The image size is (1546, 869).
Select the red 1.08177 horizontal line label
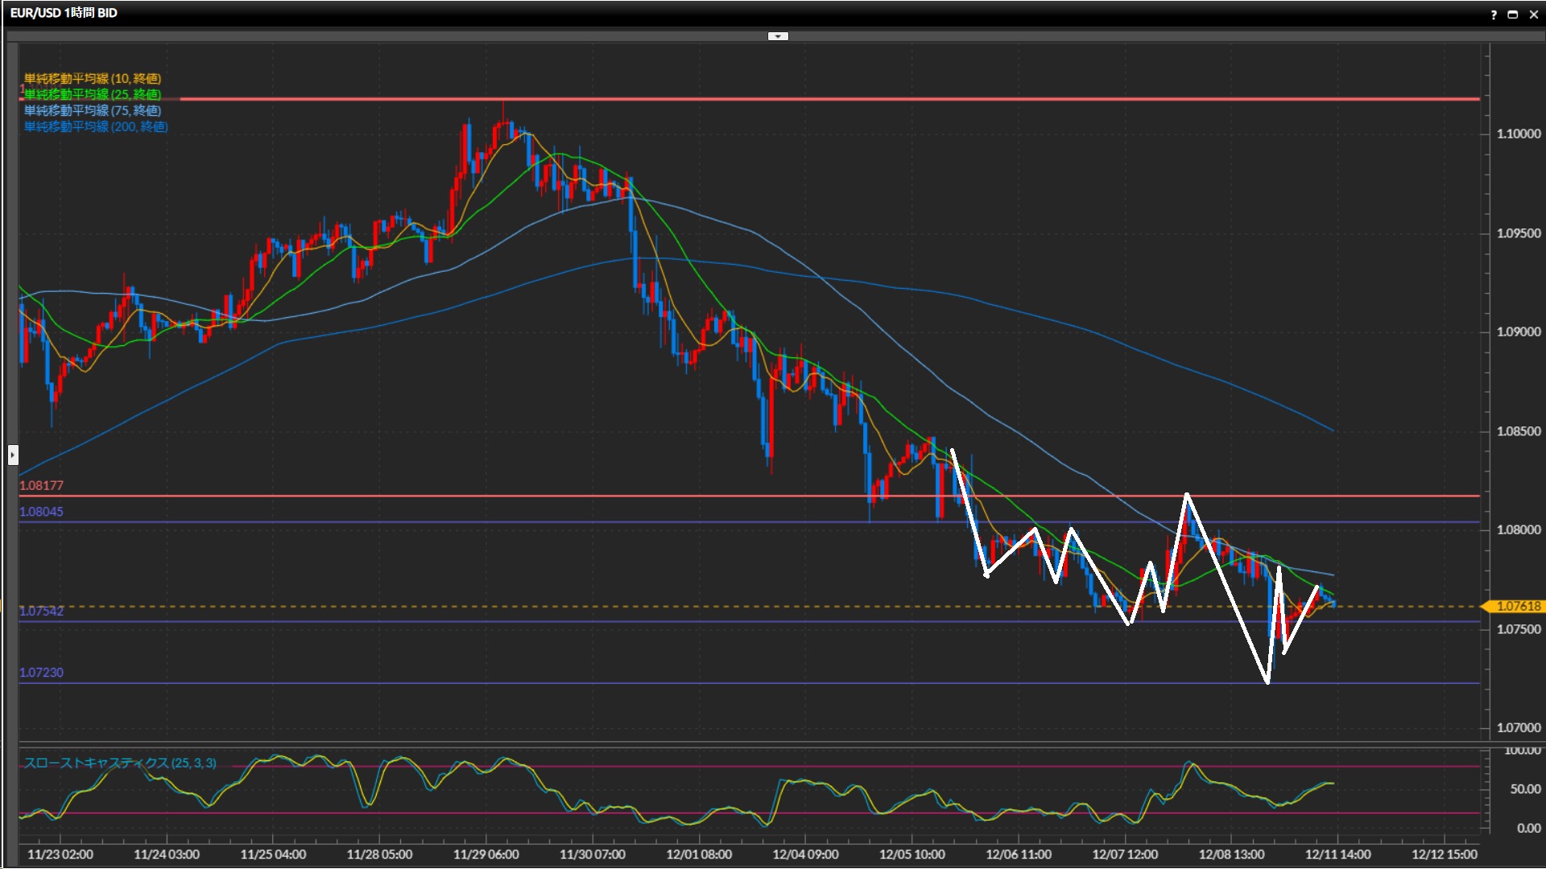pos(41,485)
